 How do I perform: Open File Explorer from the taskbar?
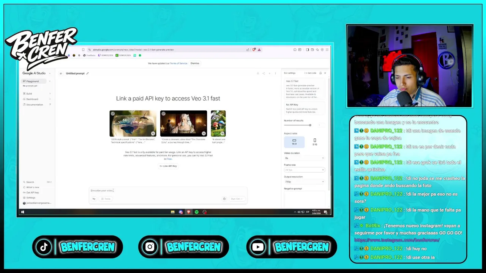173,212
